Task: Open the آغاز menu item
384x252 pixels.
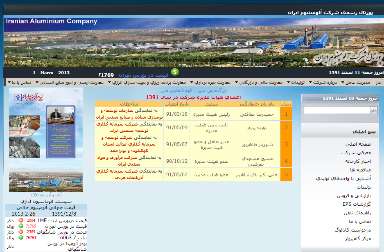Action: (x=379, y=83)
